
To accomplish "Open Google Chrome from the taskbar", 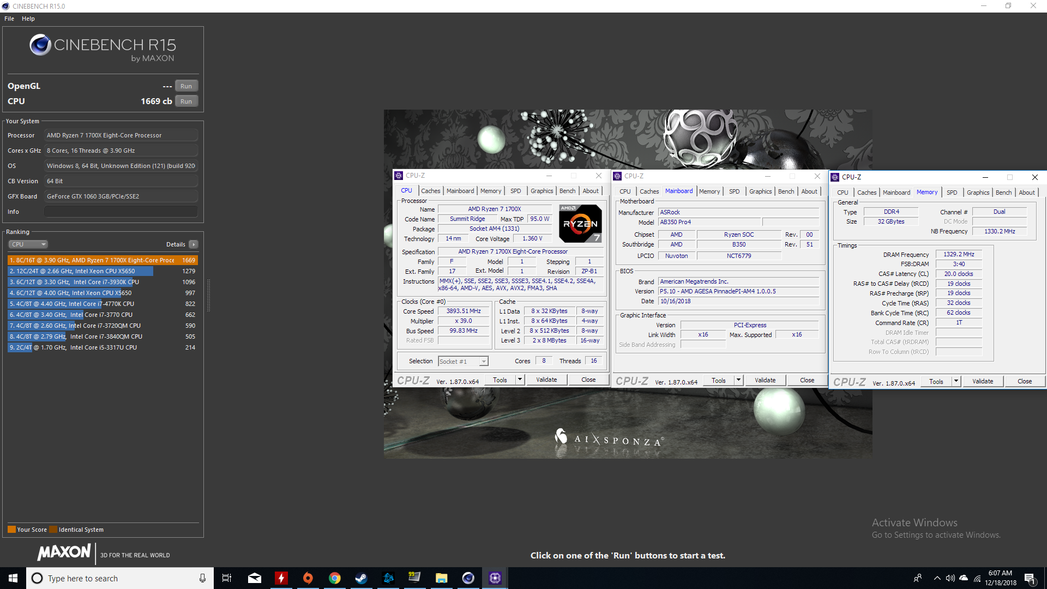I will (x=334, y=578).
